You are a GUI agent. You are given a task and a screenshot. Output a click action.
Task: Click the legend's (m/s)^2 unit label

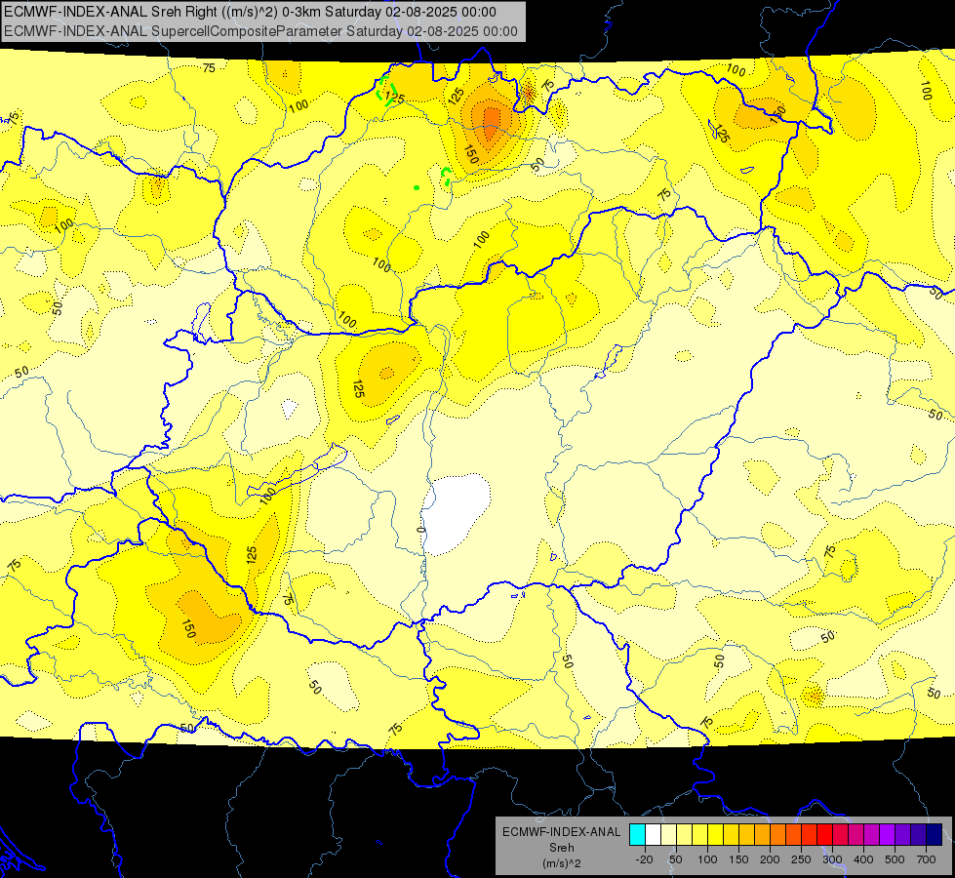tap(562, 863)
